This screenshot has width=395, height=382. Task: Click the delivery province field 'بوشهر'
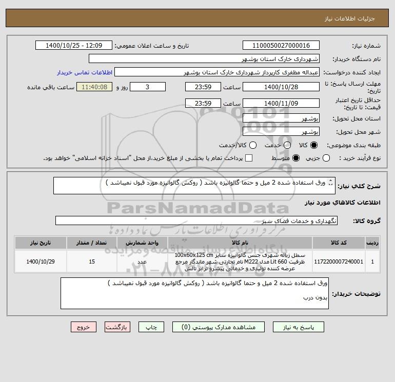281,118
